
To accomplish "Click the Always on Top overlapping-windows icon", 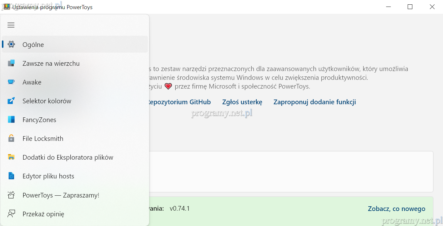I will click(x=11, y=63).
